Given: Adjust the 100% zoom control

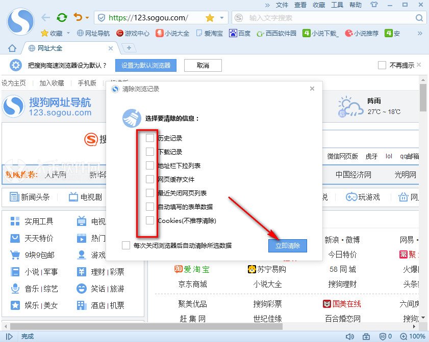Looking at the screenshot, I should click(x=412, y=336).
